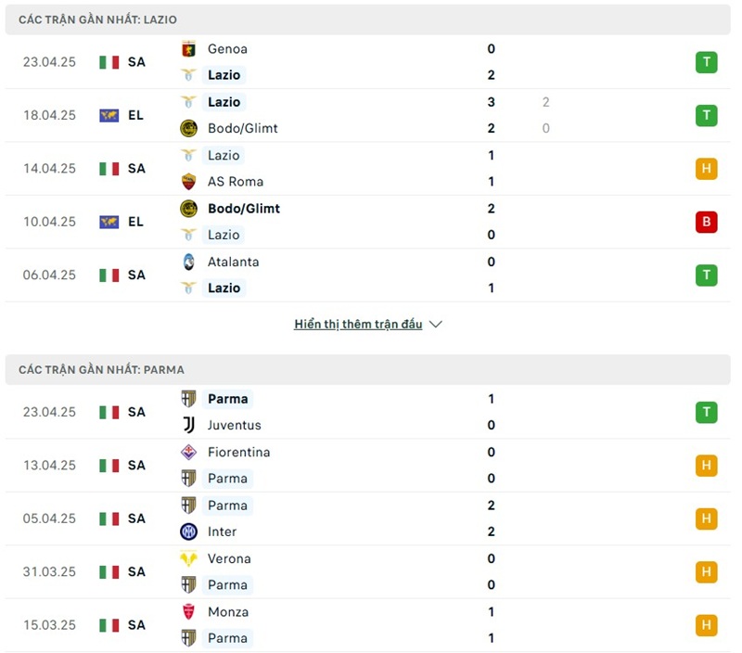742x653 pixels.
Task: Open the AS Roma club badge
Action: [x=187, y=181]
